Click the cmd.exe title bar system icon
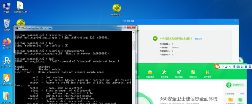The height and width of the screenshot is (104, 252). click(x=16, y=28)
